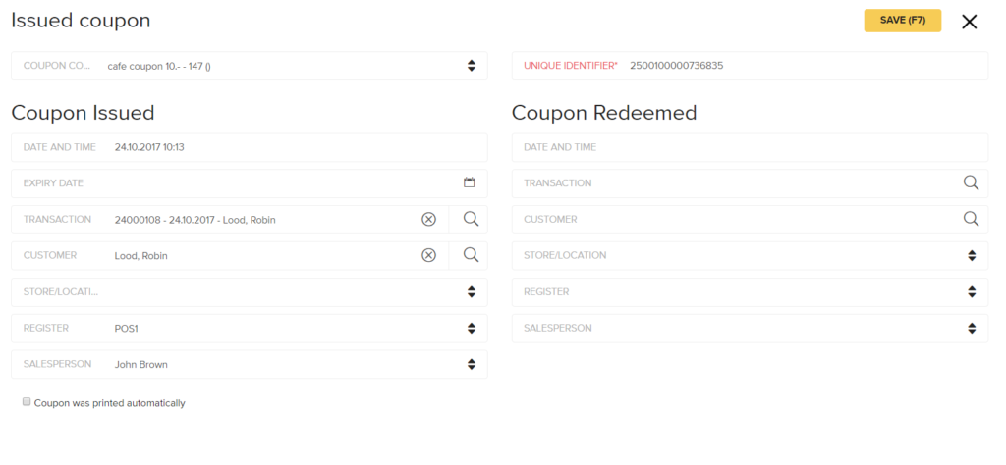Clear the issued transaction field value
The height and width of the screenshot is (465, 1006).
[x=428, y=219]
